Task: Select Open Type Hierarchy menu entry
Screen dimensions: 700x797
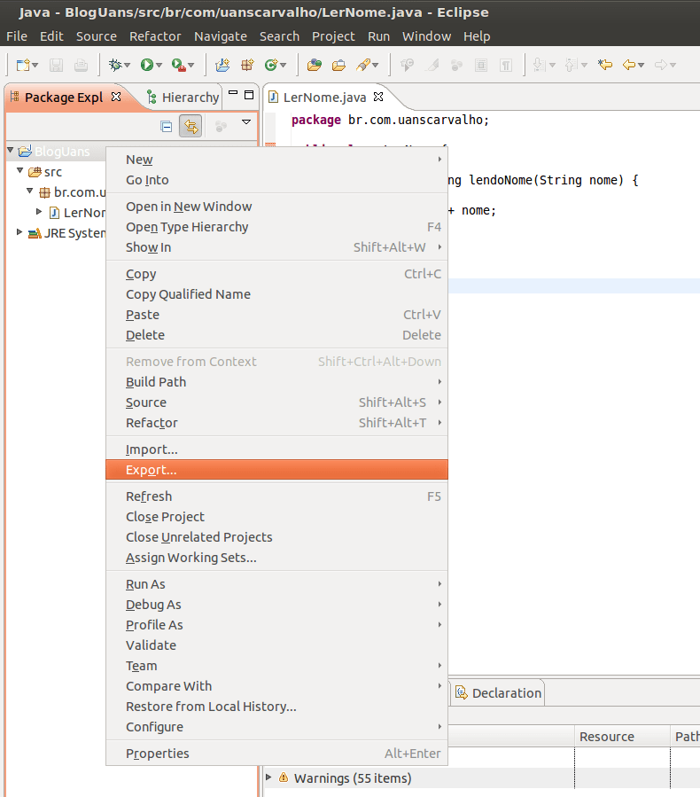Action: coord(276,227)
